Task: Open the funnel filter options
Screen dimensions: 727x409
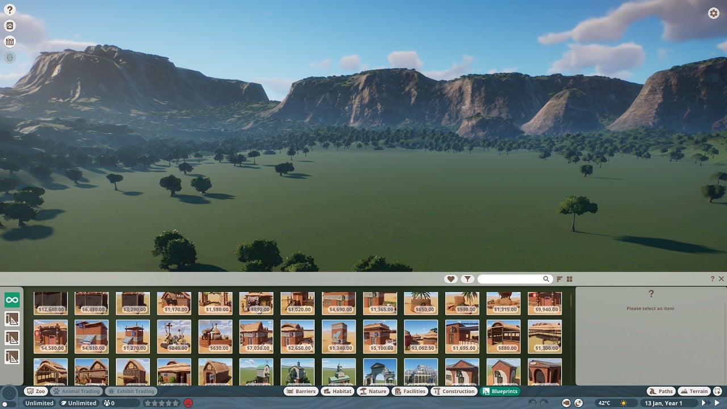Action: (467, 279)
